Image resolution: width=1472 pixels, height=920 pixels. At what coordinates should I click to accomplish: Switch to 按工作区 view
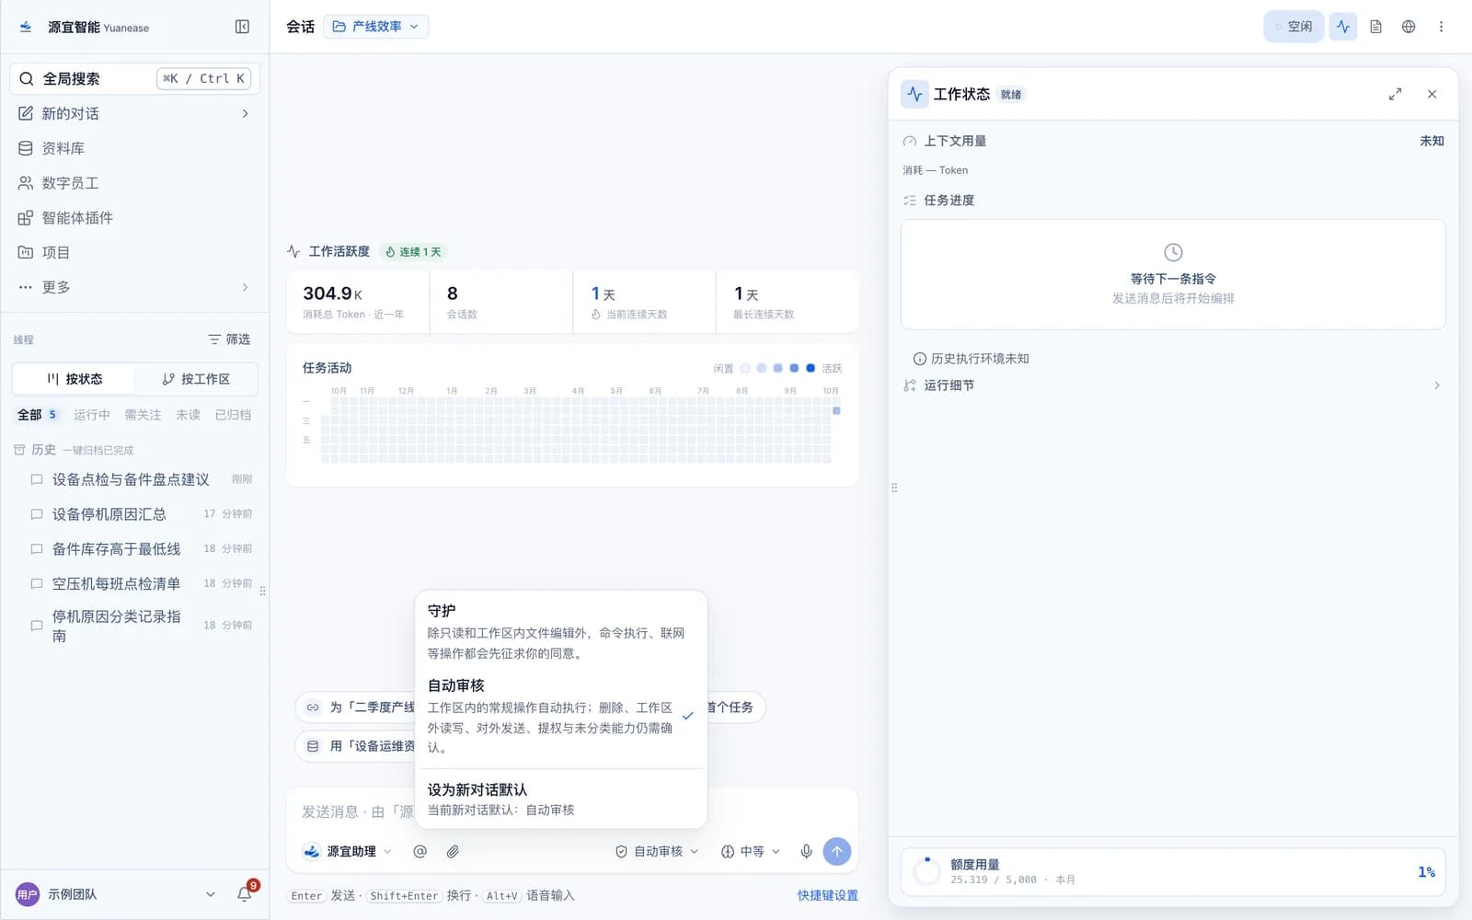click(195, 379)
